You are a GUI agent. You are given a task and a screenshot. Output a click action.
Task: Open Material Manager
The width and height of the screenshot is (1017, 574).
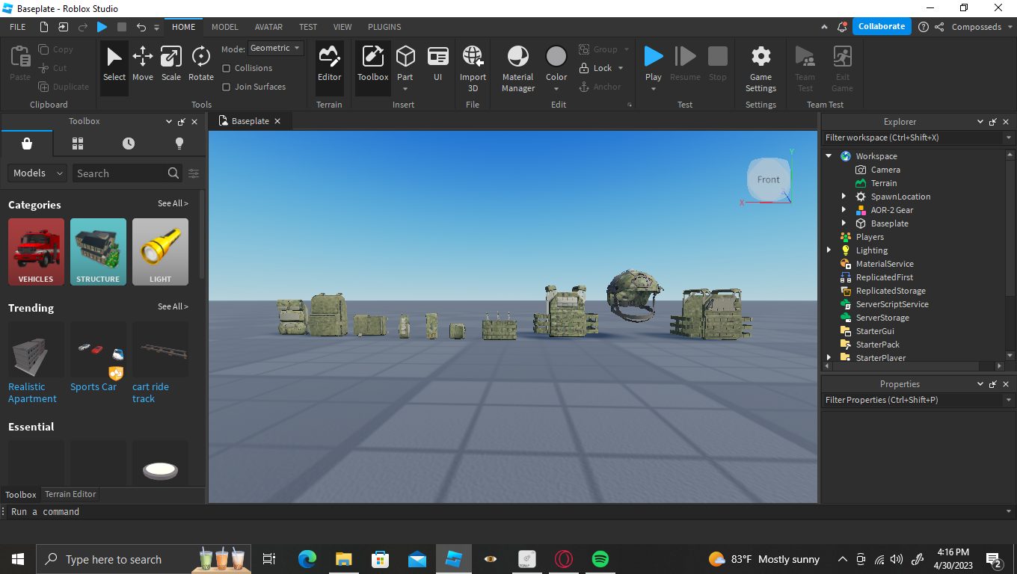pos(518,68)
